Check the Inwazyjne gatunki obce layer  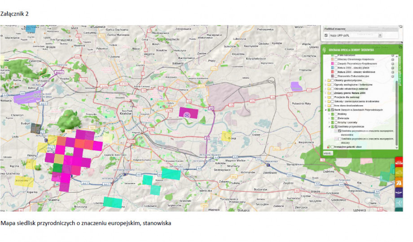332,147
